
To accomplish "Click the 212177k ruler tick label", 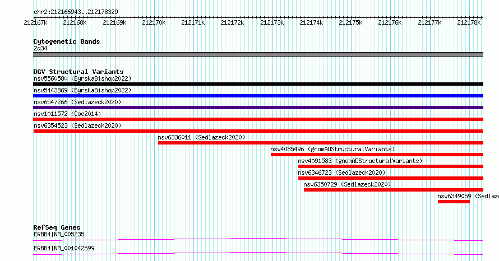I will [x=429, y=22].
